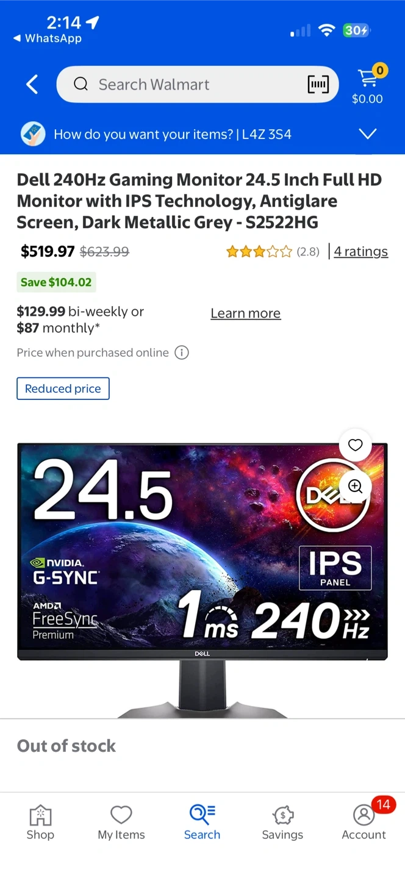Expand 'How do you want your items?' bar

point(173,134)
